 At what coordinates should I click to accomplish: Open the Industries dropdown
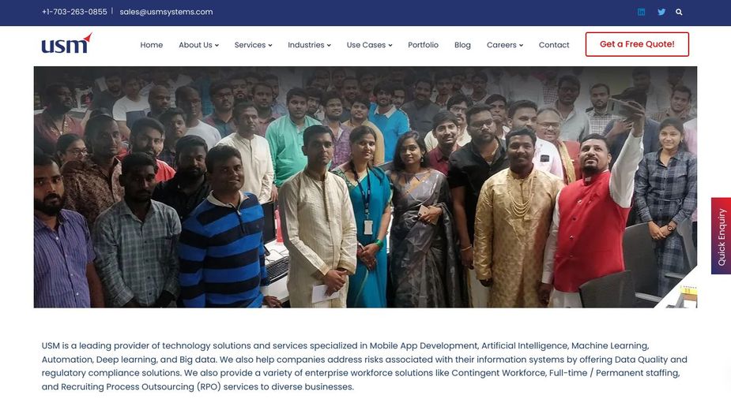click(x=309, y=45)
